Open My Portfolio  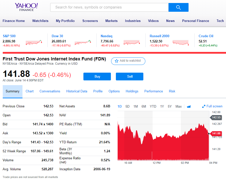pos(65,21)
